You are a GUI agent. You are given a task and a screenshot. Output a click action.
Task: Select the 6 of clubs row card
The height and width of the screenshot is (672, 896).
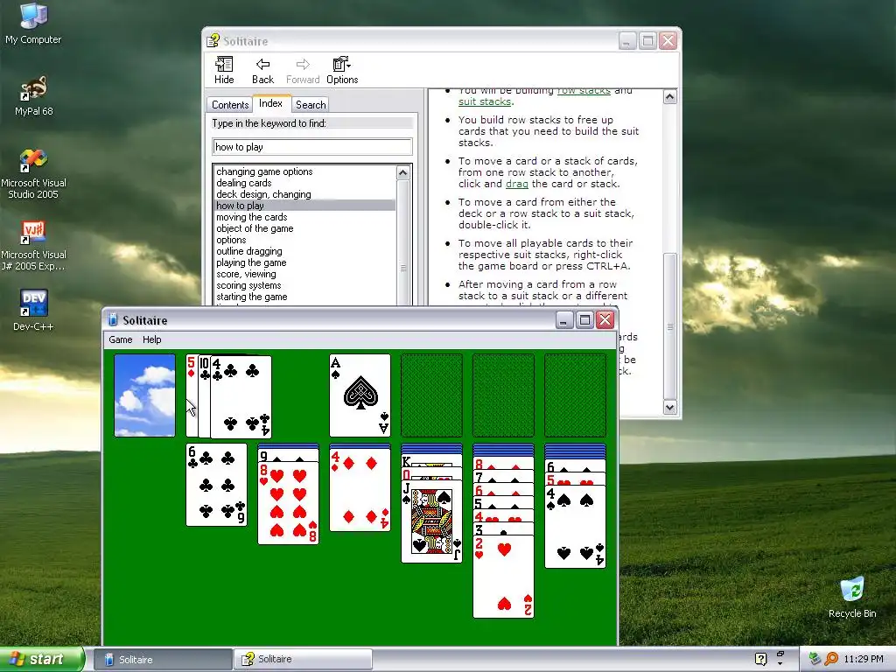click(217, 485)
